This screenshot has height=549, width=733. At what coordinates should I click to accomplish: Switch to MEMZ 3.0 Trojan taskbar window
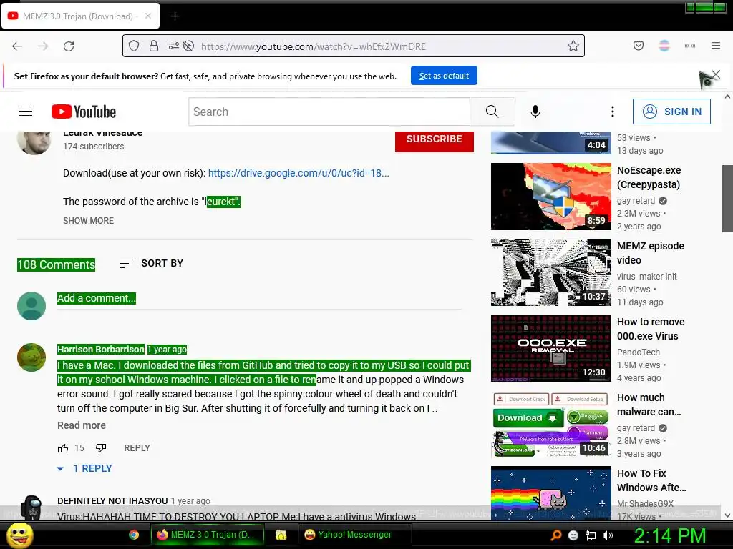click(x=208, y=535)
